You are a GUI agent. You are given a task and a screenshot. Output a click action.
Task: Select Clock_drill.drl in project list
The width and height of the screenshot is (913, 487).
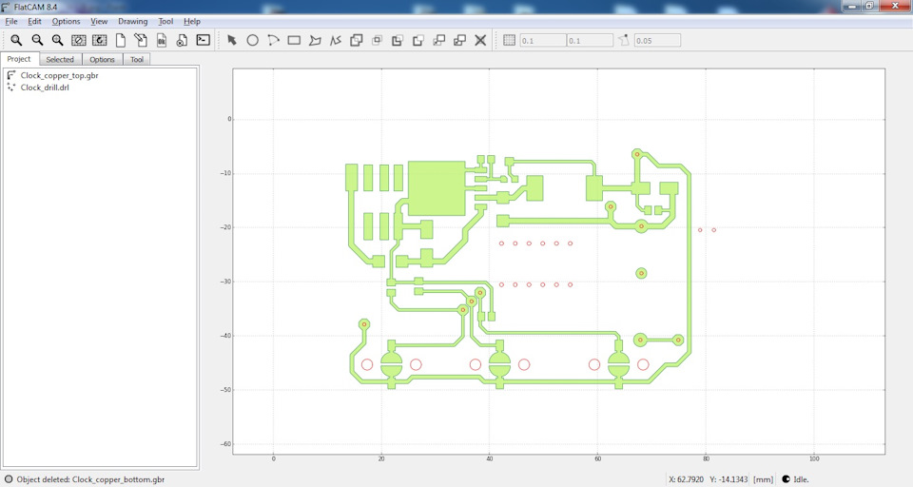tap(45, 88)
